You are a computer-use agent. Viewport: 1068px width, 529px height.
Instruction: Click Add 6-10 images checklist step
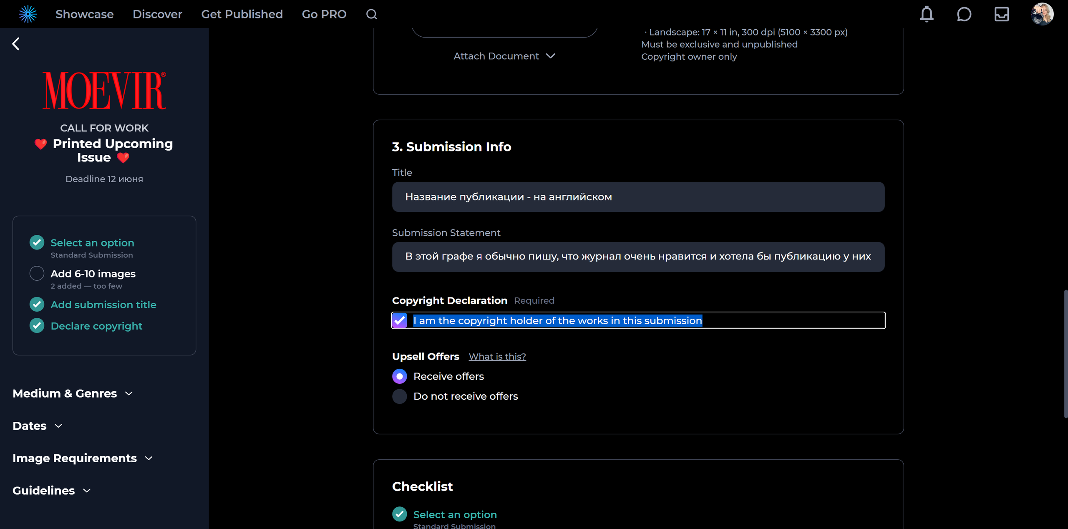(x=93, y=274)
